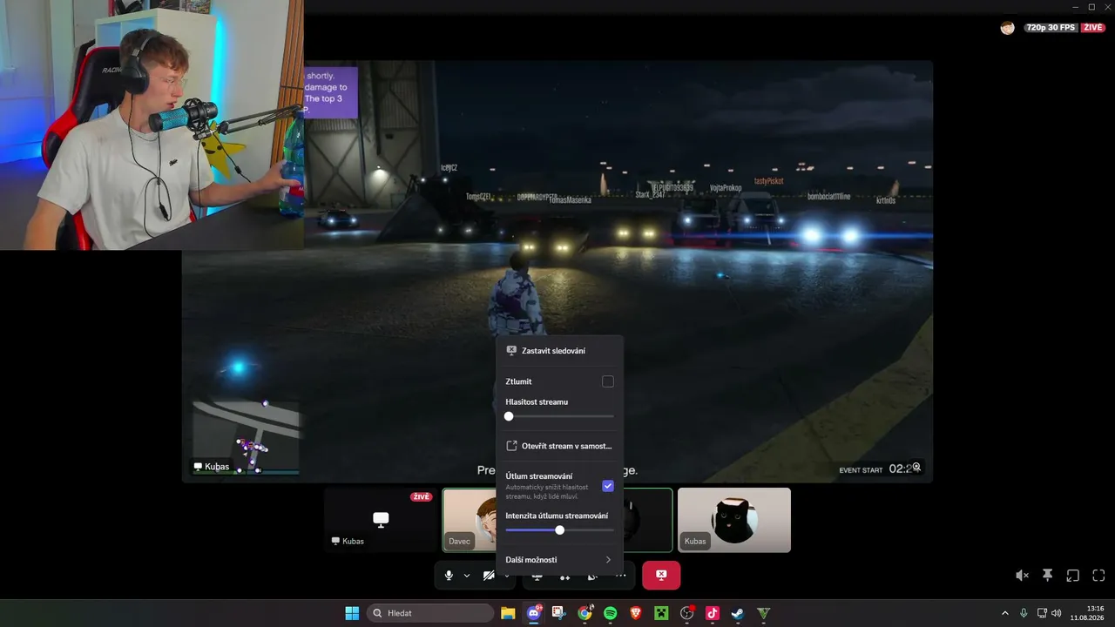The height and width of the screenshot is (627, 1115).
Task: Select Kubas's live stream tile
Action: click(381, 520)
